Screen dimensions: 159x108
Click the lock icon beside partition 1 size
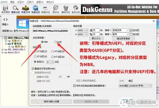click(x=91, y=30)
